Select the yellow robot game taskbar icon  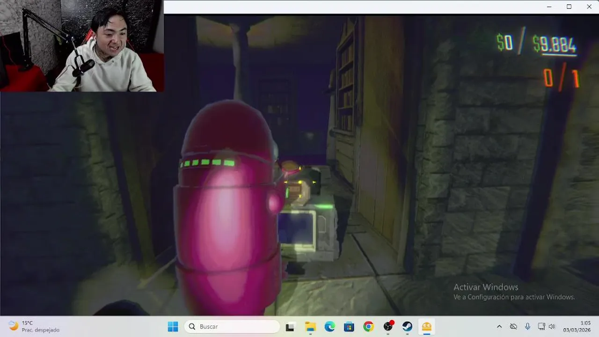click(427, 327)
